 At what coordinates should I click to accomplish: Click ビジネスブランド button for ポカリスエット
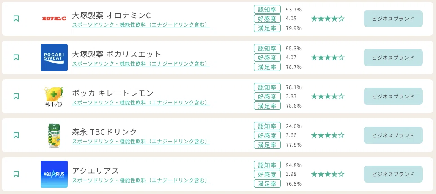tap(393, 57)
